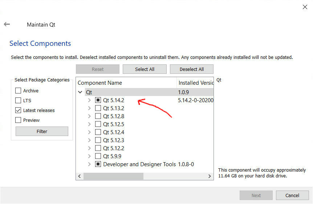Viewport: 313px width, 204px height.
Task: Click the scrollbar right arrow
Action: tap(210, 176)
